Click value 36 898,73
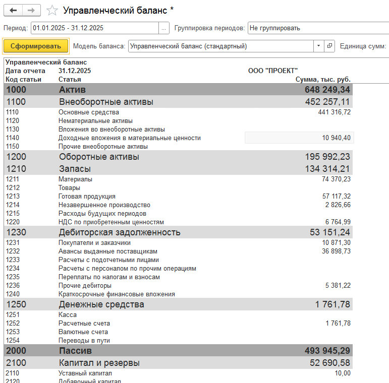This screenshot has width=389, height=383. click(x=336, y=251)
